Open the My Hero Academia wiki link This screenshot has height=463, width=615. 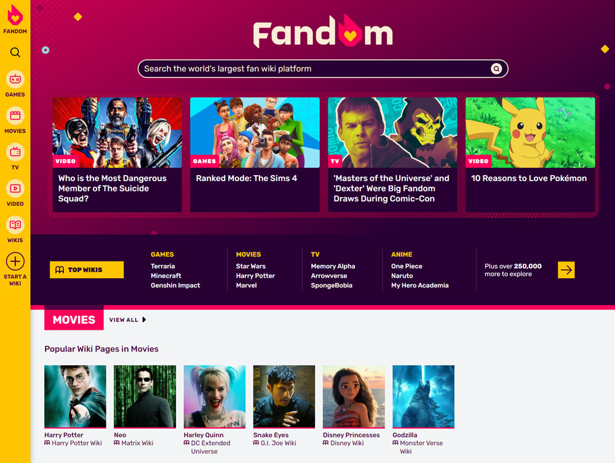pyautogui.click(x=419, y=285)
